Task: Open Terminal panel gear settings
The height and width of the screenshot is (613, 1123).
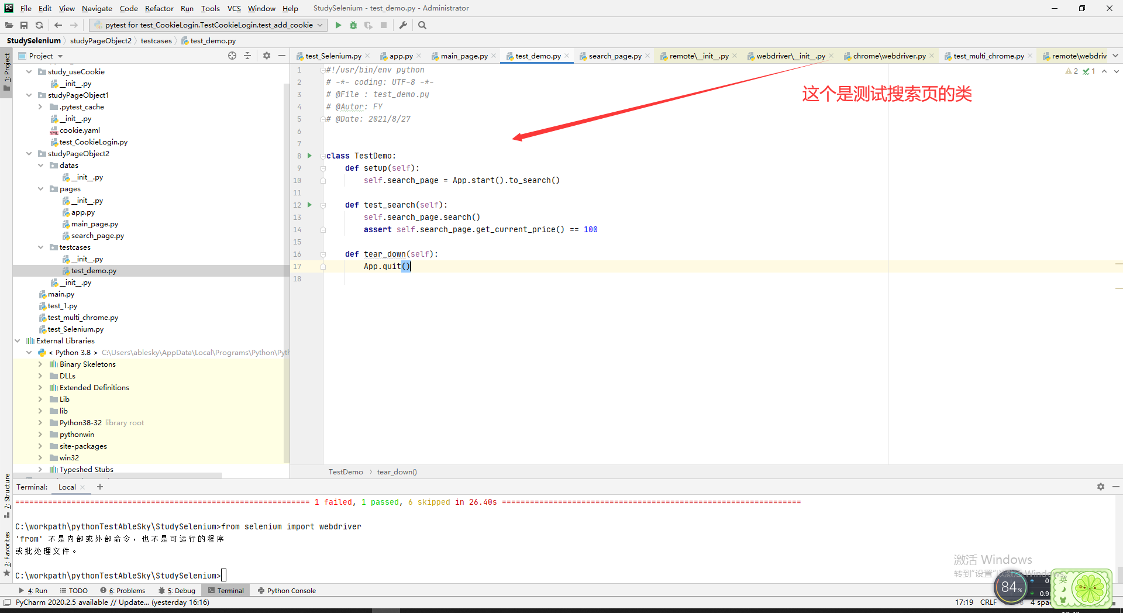Action: 1101,487
